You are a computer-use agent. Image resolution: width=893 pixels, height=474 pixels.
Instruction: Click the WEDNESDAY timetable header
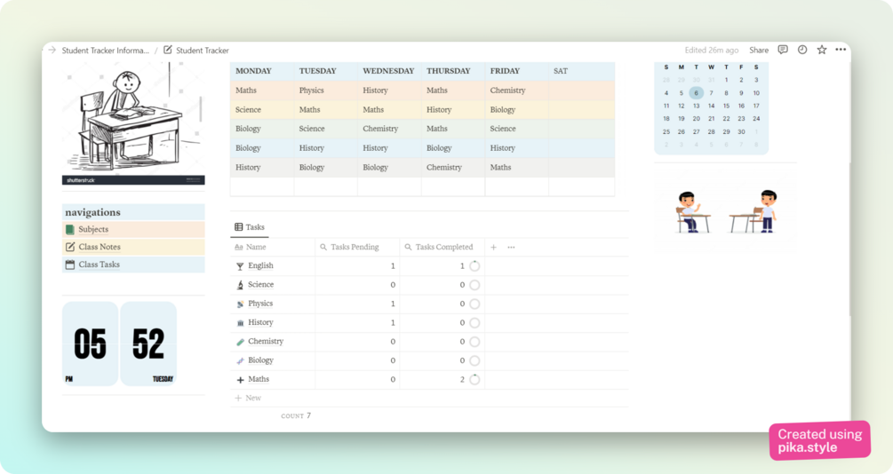(388, 71)
